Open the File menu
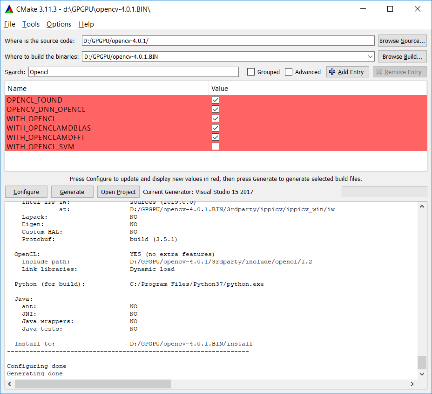 [10, 24]
